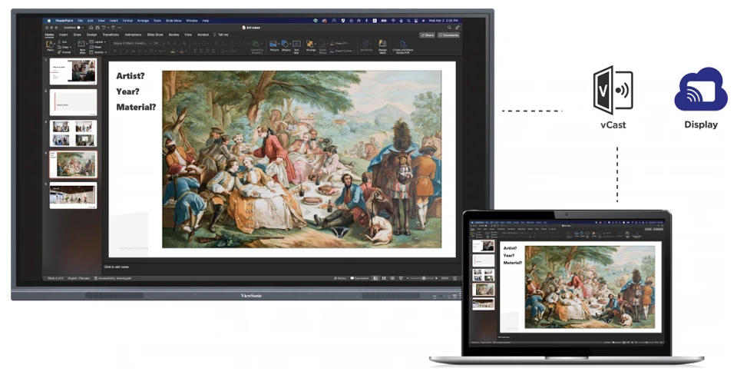
Task: Click the Share button
Action: click(428, 35)
